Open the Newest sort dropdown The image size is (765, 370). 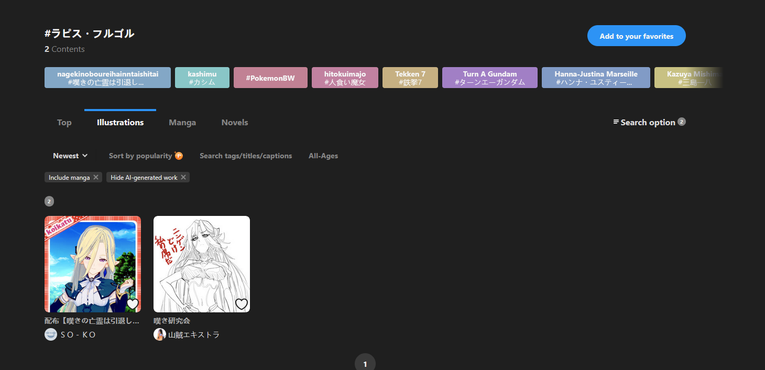[x=70, y=156]
